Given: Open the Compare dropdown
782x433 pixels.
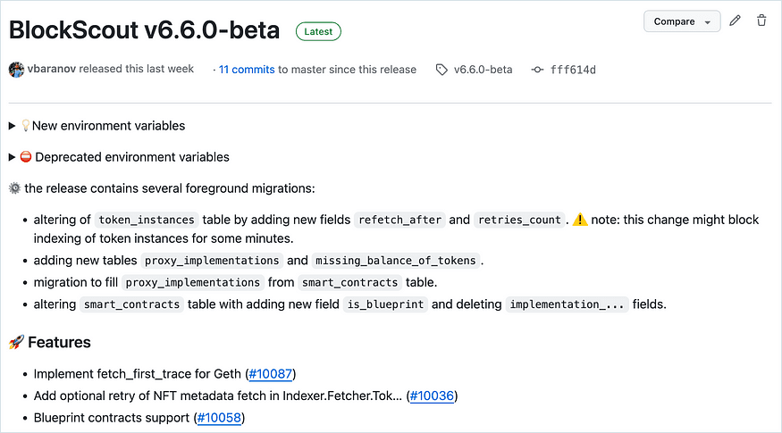Looking at the screenshot, I should (x=681, y=21).
